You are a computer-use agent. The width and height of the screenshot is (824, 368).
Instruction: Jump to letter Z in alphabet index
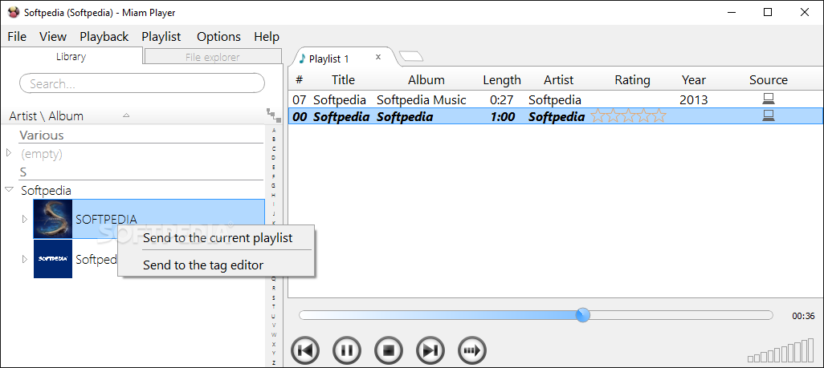pyautogui.click(x=274, y=362)
